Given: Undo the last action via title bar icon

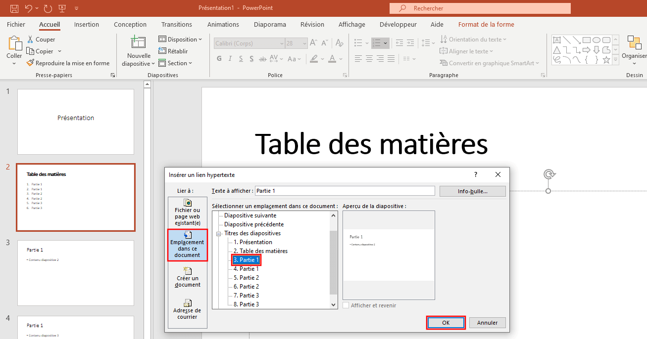Looking at the screenshot, I should pyautogui.click(x=28, y=8).
